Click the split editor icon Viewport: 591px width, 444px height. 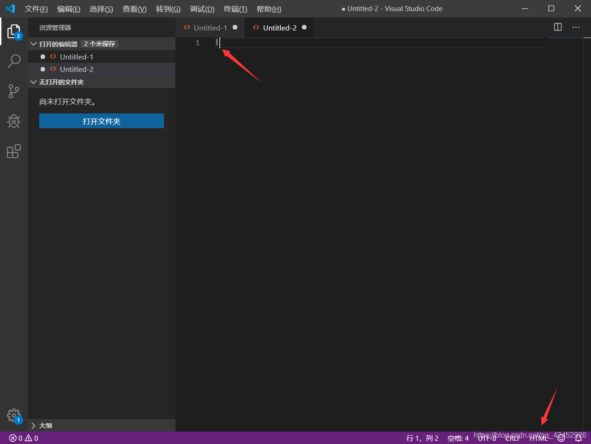coord(558,27)
